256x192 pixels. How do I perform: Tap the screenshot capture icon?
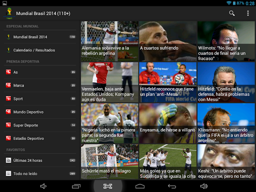(107, 186)
